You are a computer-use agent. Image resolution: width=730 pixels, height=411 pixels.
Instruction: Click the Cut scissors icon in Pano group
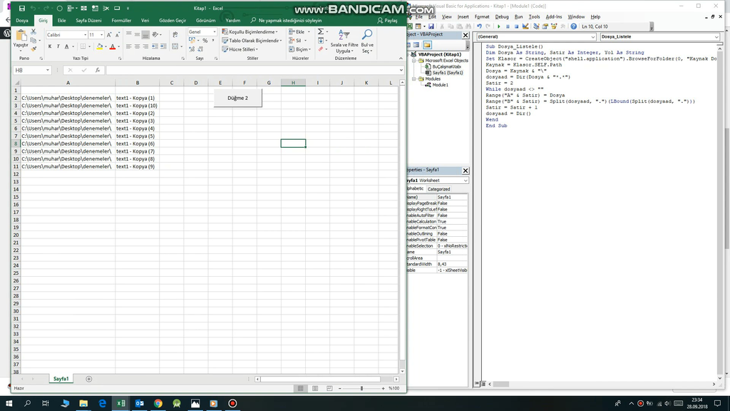(33, 31)
